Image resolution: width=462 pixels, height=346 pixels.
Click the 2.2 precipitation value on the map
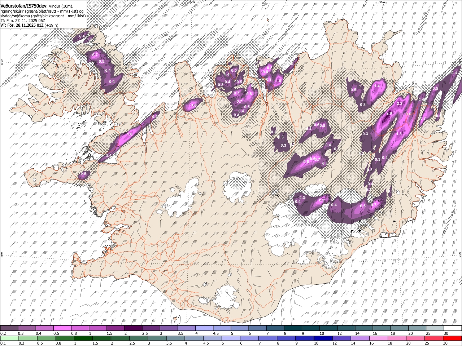point(399,104)
